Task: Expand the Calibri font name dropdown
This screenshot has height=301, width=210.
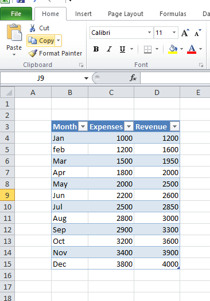Action: pyautogui.click(x=149, y=33)
